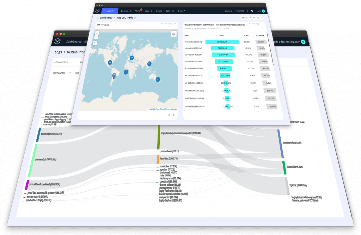Refresh the VPC Flow Logs widget from bottom icon

(173, 115)
